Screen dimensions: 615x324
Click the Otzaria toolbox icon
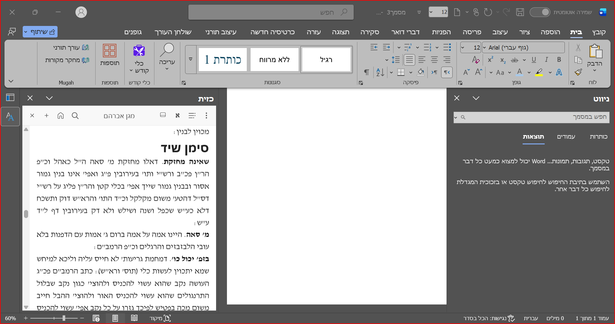[x=139, y=51]
